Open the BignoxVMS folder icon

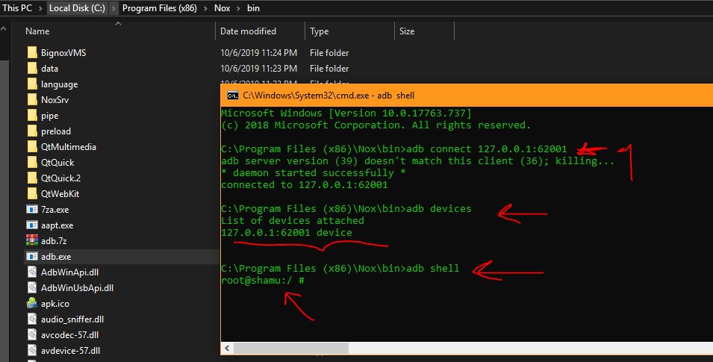[32, 52]
